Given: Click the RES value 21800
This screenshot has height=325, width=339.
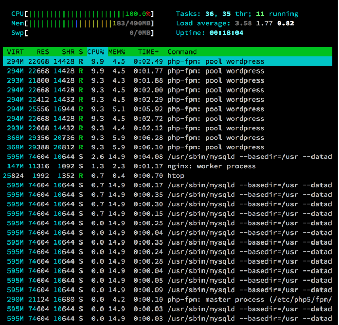Looking at the screenshot, I should coord(39,80).
